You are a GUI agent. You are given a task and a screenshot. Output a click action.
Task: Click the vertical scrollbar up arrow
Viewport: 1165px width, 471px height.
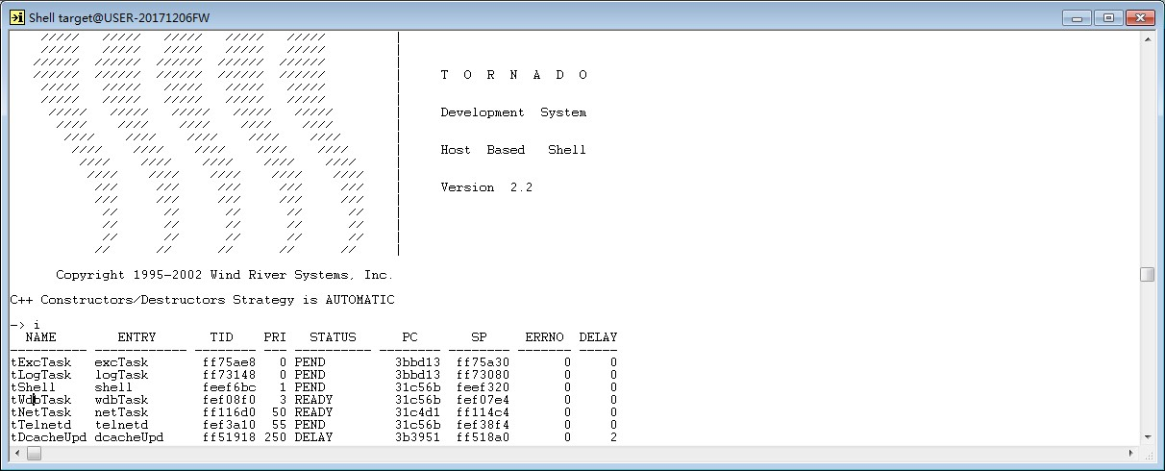[x=1147, y=39]
